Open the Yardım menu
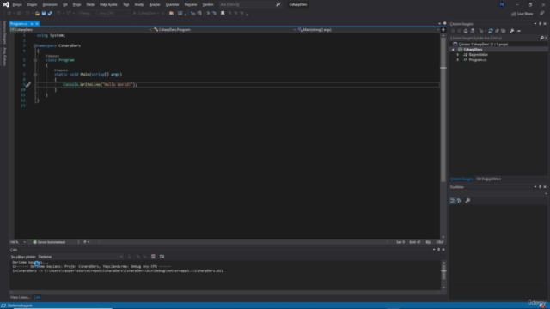 pos(208,4)
